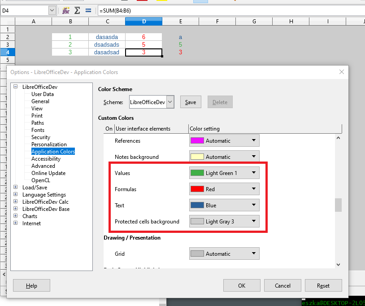365x306 pixels.
Task: Open the Values color dropdown
Action: [x=254, y=173]
